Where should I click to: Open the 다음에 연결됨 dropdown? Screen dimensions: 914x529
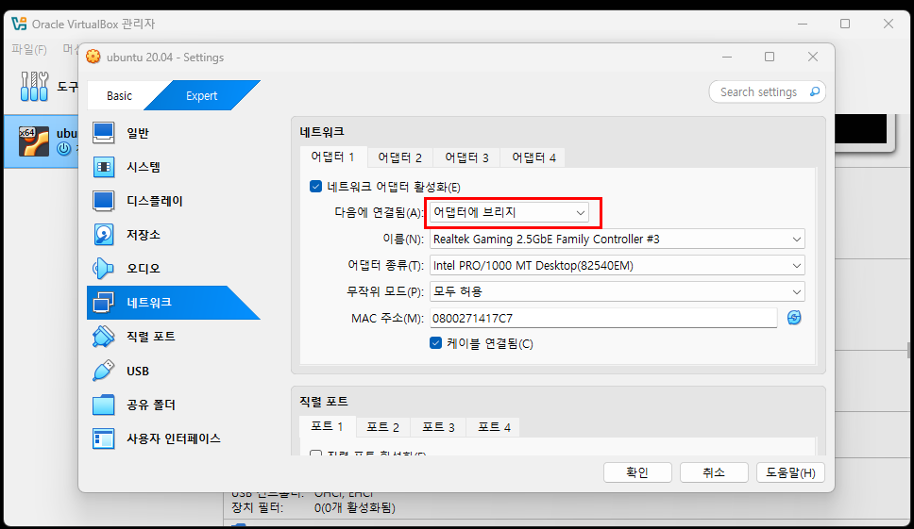tap(509, 212)
